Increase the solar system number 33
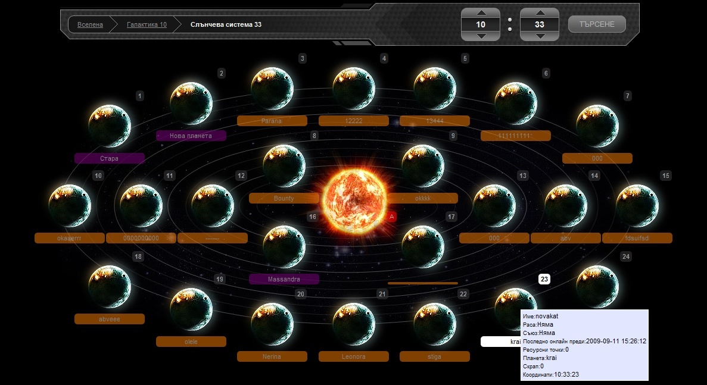Viewport: 707px width, 385px height. [540, 12]
